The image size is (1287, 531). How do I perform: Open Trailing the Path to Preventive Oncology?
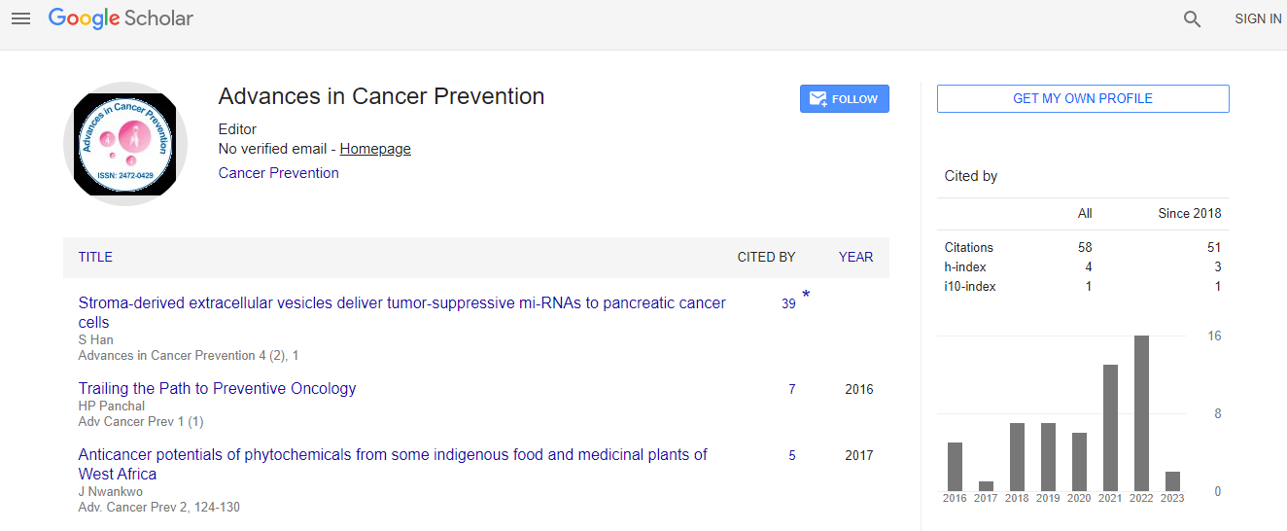[x=217, y=388]
